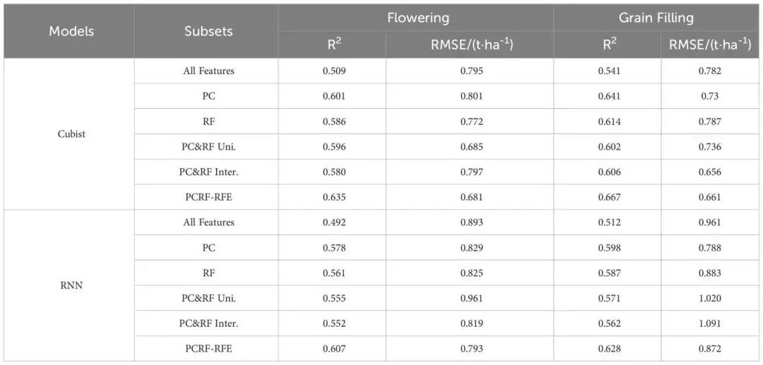Click the 1.020 RMSE cell
This screenshot has width=763, height=365.
click(709, 298)
